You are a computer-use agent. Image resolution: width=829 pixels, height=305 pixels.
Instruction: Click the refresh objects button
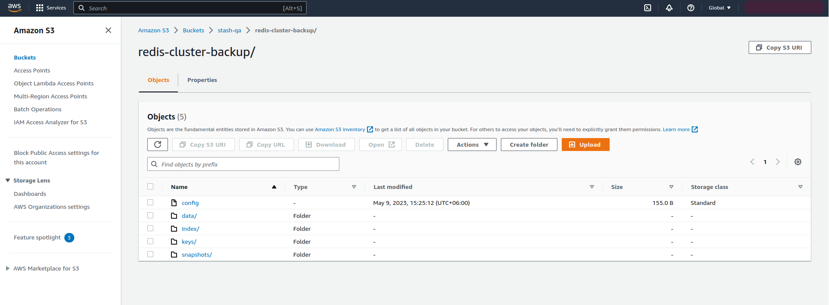[x=158, y=145]
